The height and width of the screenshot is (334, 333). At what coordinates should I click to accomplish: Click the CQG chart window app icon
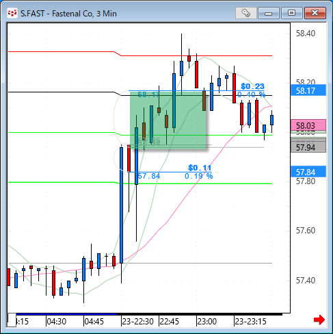click(x=12, y=13)
